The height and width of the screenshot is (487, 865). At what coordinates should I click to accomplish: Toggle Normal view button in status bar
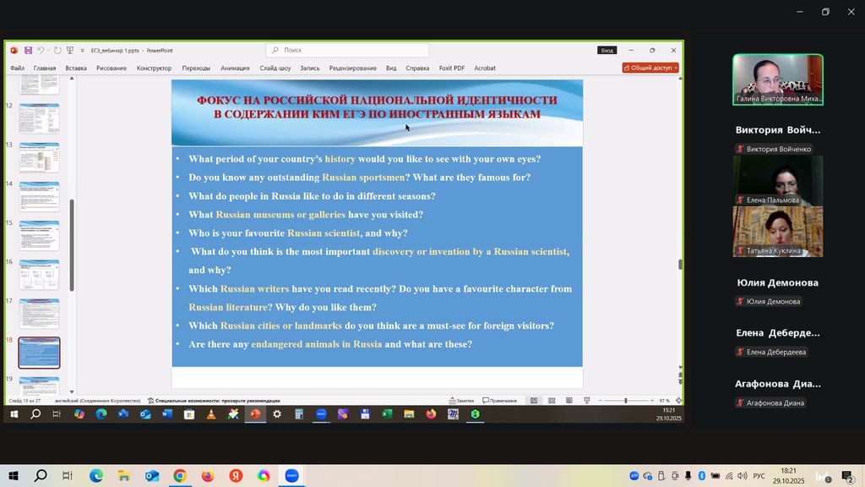534,401
